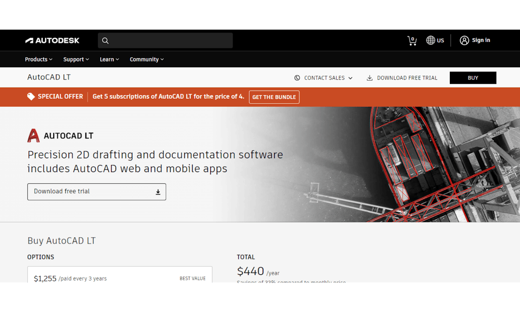The width and height of the screenshot is (520, 312).
Task: Open the CONTACT SALES chevron dropdown
Action: pyautogui.click(x=350, y=78)
